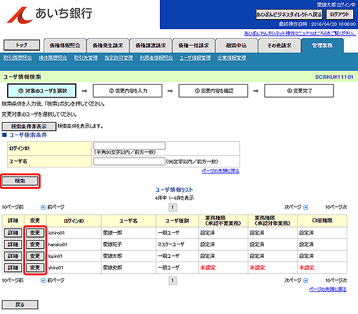The image size is (358, 314).
Task: Open the 債権発生請求 tab
Action: click(x=108, y=46)
